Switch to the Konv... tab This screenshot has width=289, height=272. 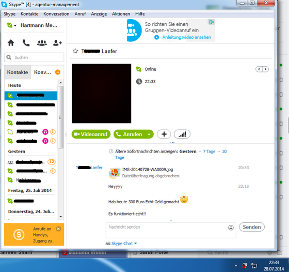pos(47,72)
